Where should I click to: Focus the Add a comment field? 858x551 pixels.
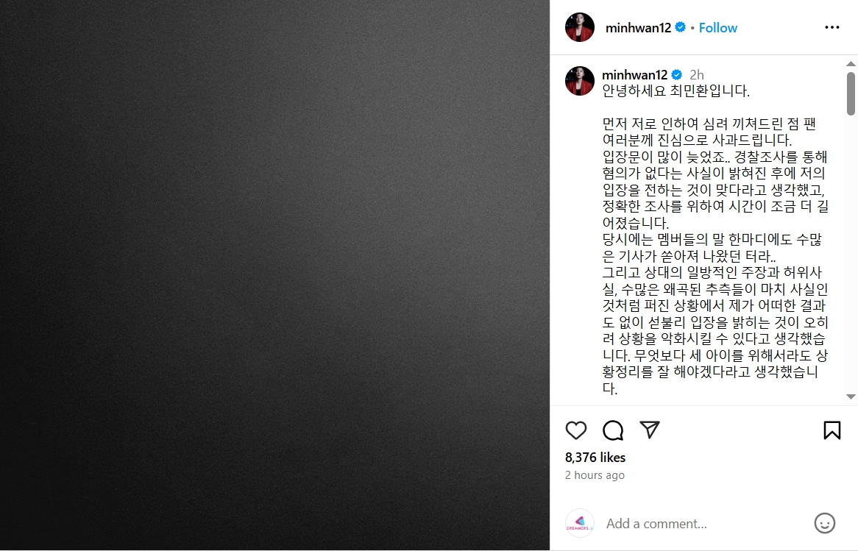706,524
